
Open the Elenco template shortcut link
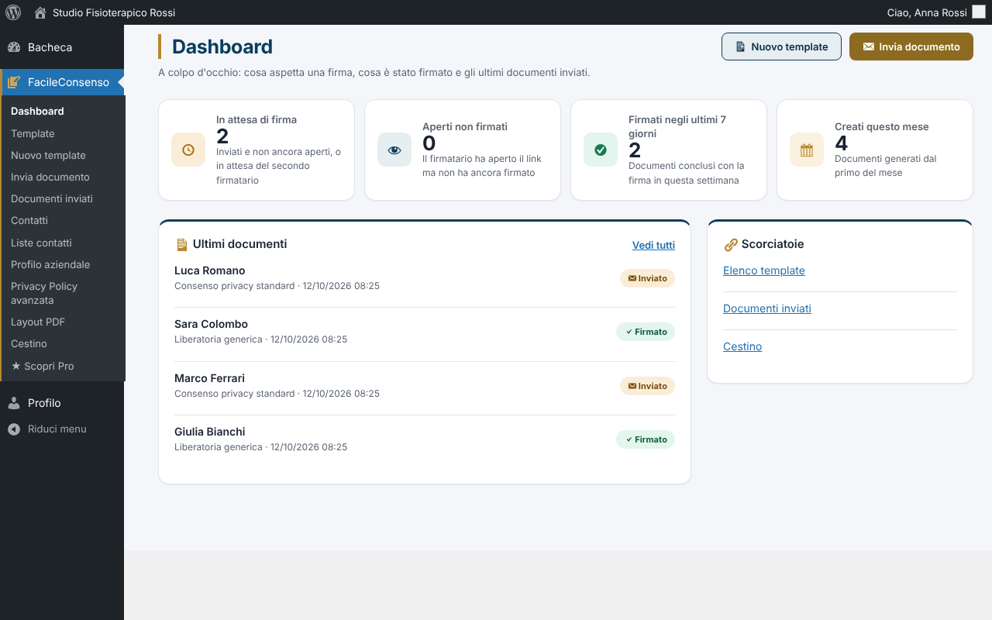coord(764,270)
